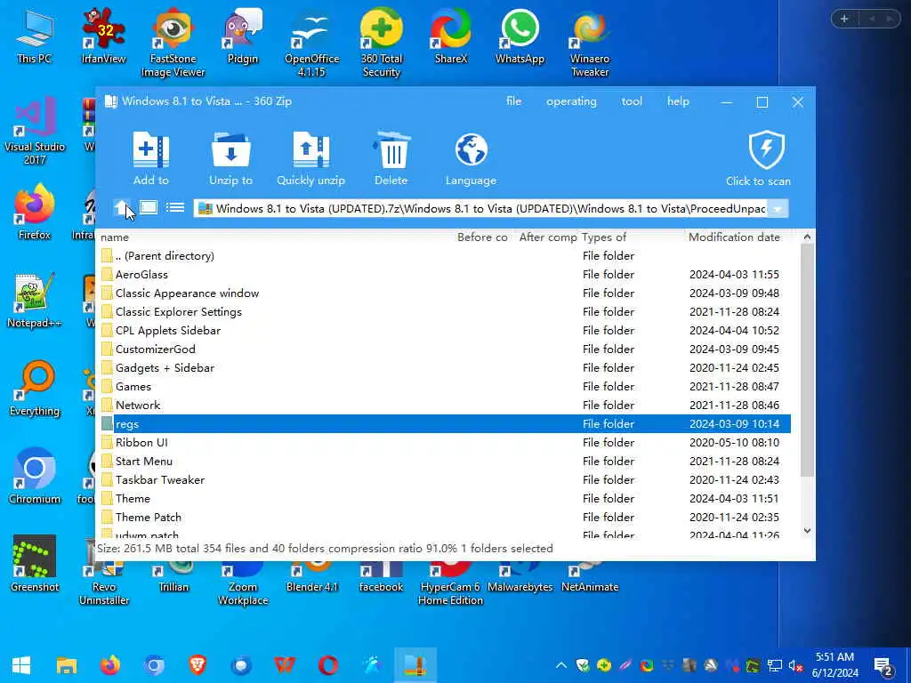
Task: Open Opera browser from the taskbar
Action: point(327,665)
